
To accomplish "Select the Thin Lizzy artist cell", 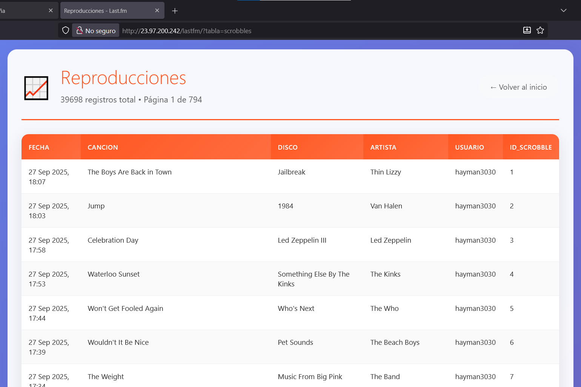I will [x=386, y=172].
